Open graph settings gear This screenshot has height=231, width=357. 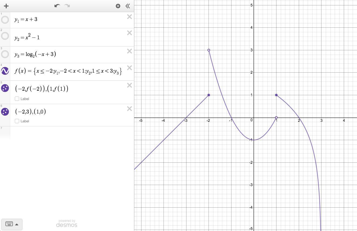coord(118,6)
